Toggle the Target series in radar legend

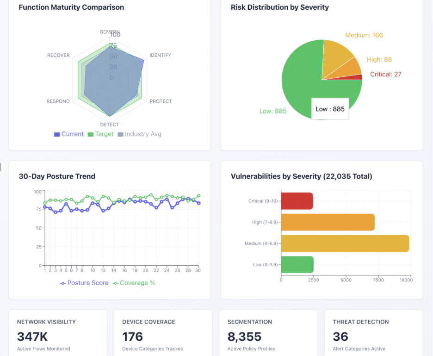[100, 134]
